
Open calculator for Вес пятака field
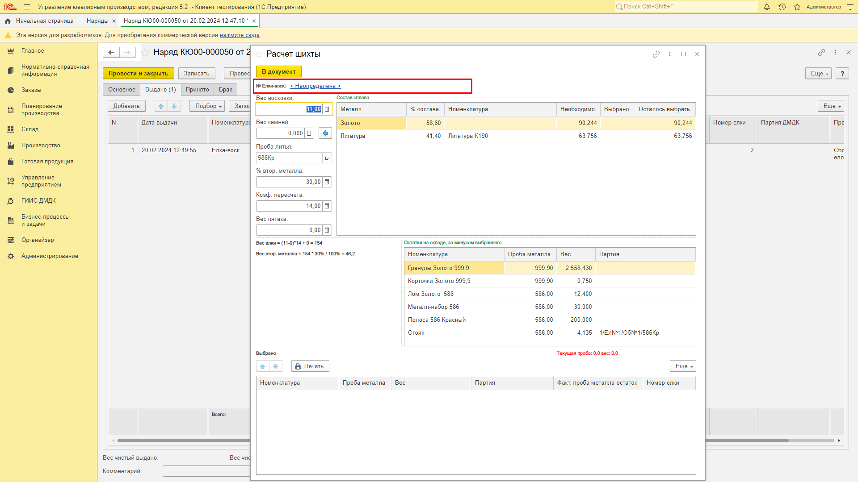click(x=327, y=230)
